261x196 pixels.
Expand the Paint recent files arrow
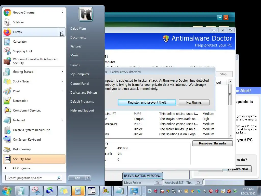click(x=62, y=91)
